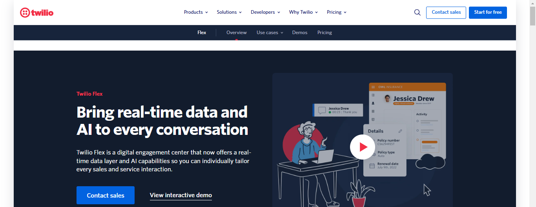This screenshot has height=207, width=536.
Task: Click the "Twilio Flex" red heading text
Action: coord(89,94)
